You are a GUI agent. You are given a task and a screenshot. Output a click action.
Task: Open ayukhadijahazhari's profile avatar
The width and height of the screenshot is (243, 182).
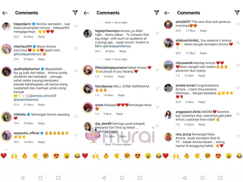click(x=6, y=72)
